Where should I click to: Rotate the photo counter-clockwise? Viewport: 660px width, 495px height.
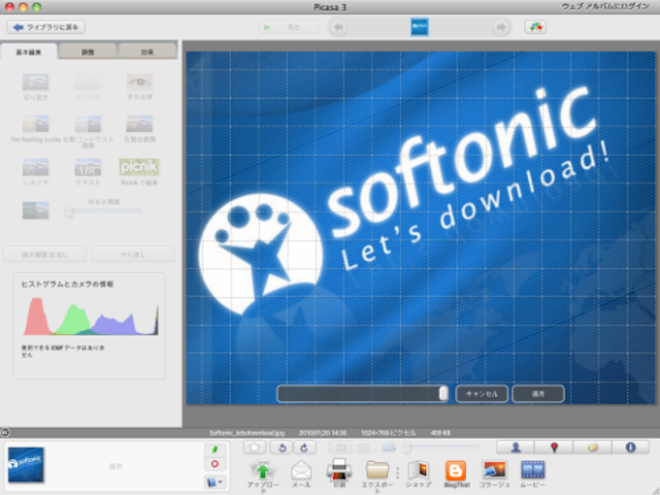pyautogui.click(x=281, y=447)
